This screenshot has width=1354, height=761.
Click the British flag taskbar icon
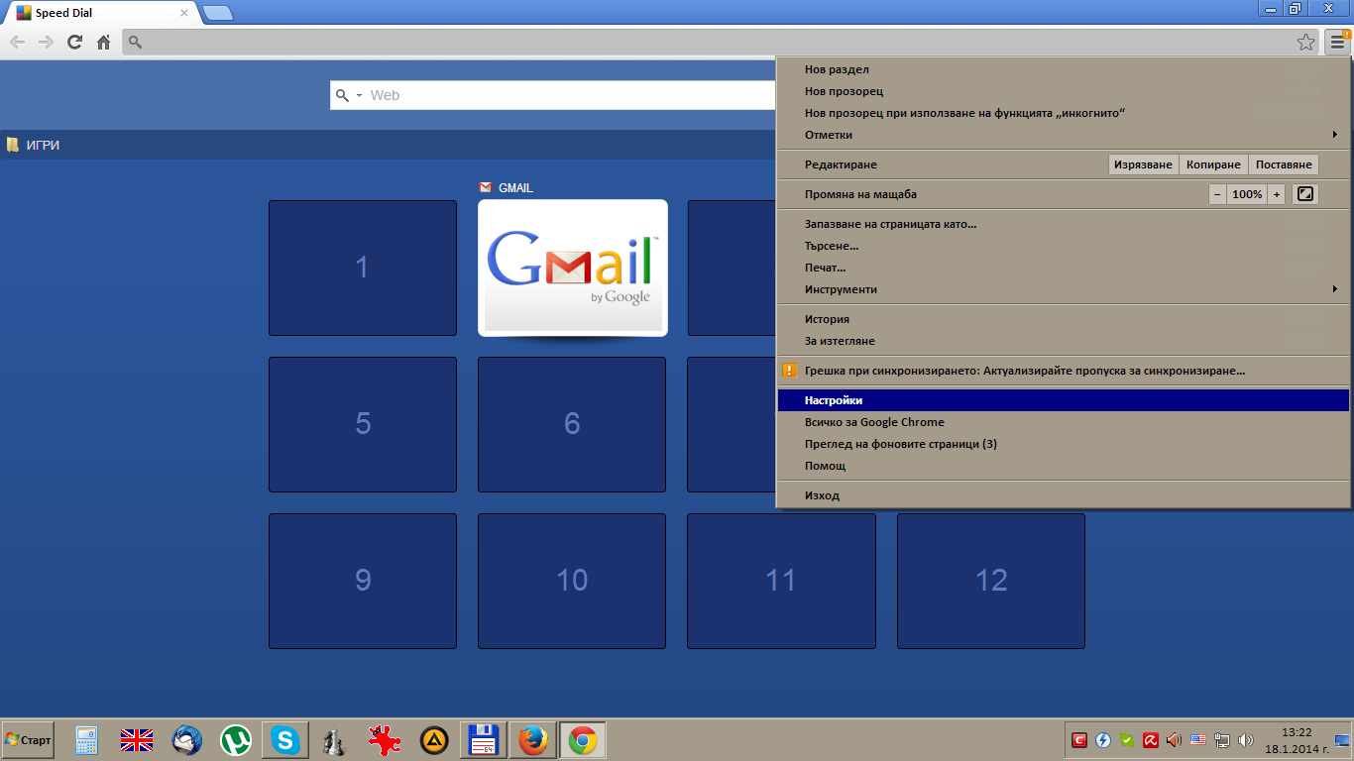click(x=136, y=740)
